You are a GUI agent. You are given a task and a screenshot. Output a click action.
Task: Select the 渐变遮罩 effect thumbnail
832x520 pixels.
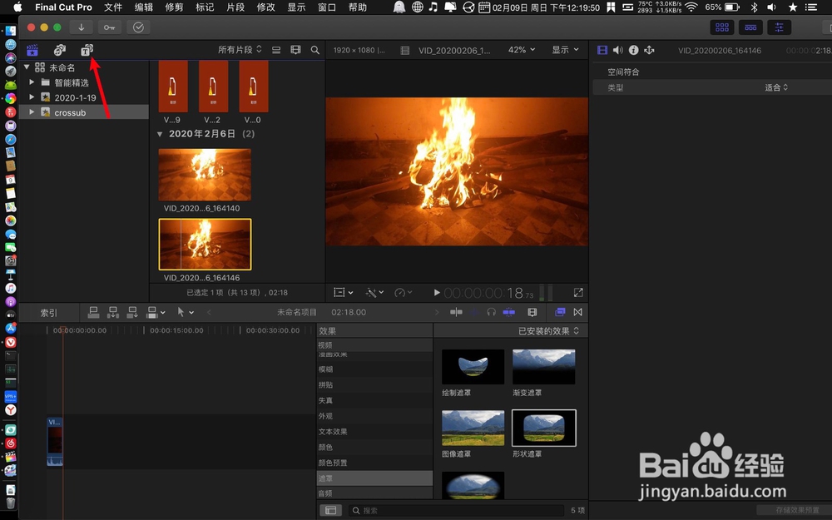(544, 367)
